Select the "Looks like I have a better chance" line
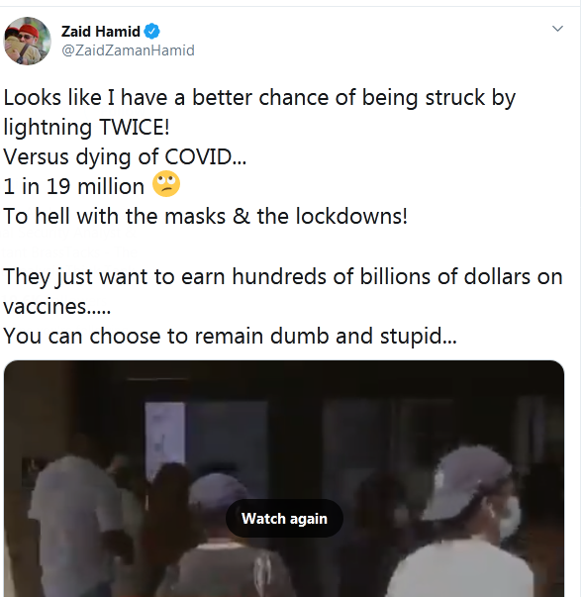The width and height of the screenshot is (582, 597). pyautogui.click(x=259, y=98)
